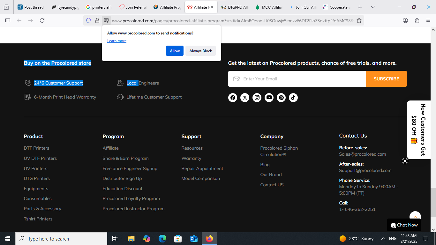Open Procolored Instagram icon
This screenshot has width=436, height=245.
click(x=257, y=98)
